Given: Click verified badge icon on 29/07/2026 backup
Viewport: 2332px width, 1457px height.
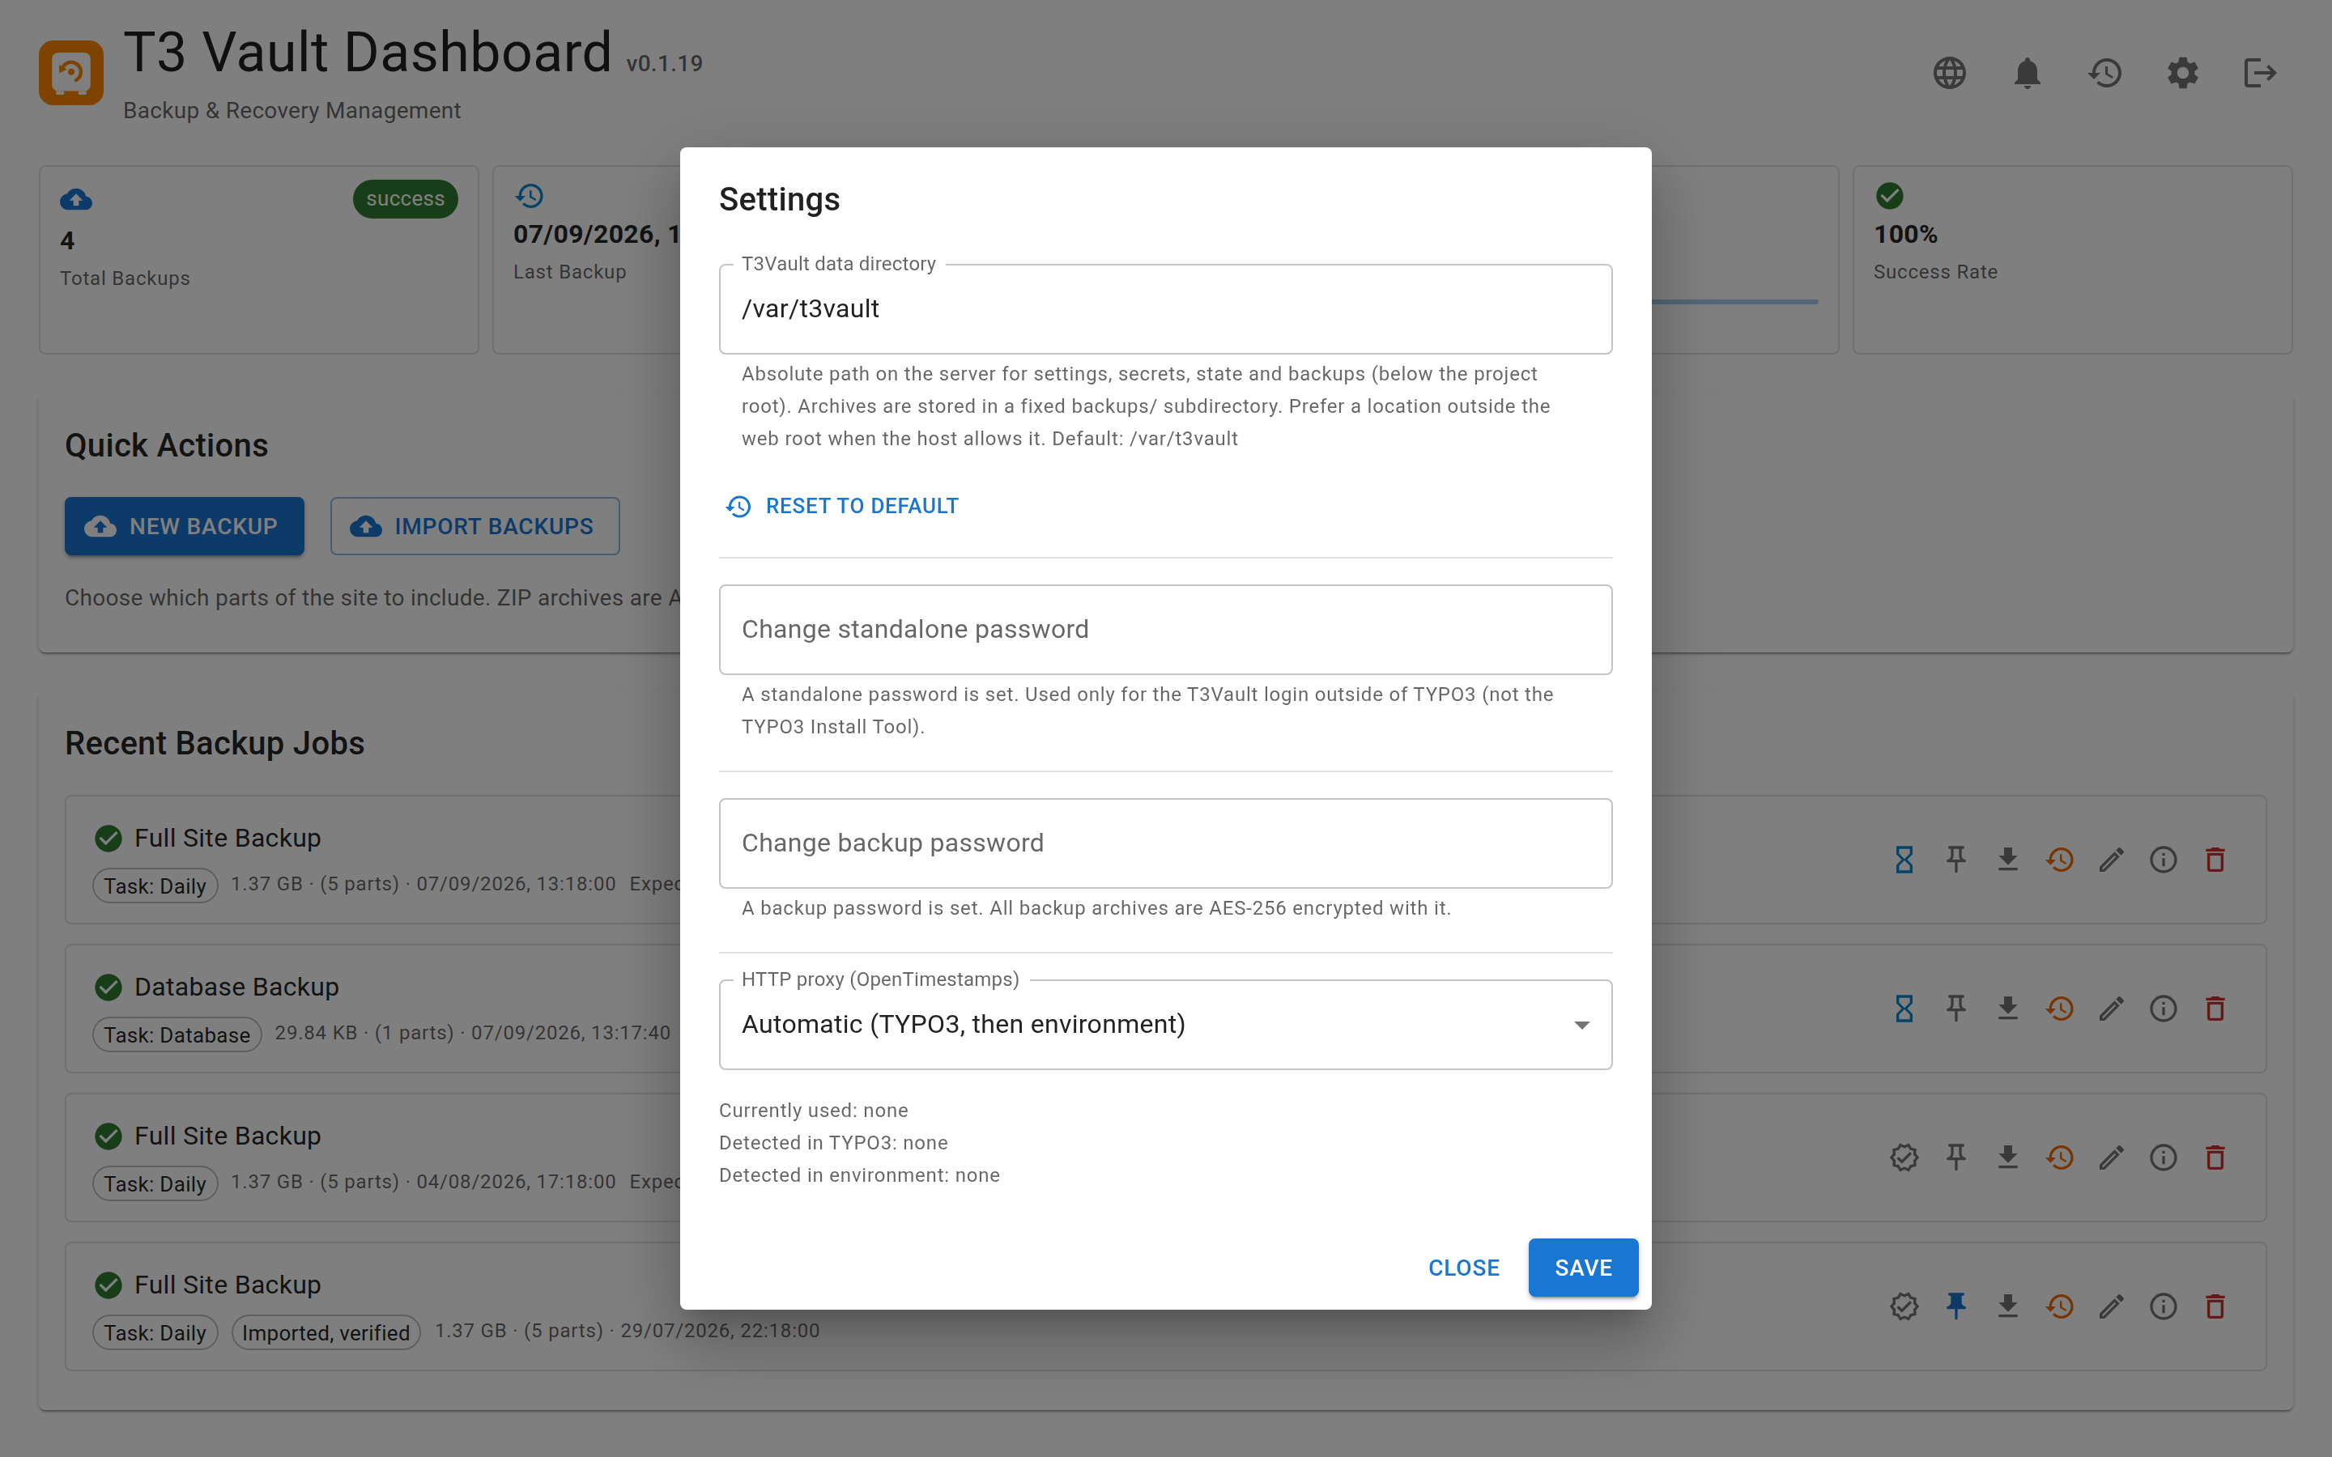Looking at the screenshot, I should pos(1904,1306).
